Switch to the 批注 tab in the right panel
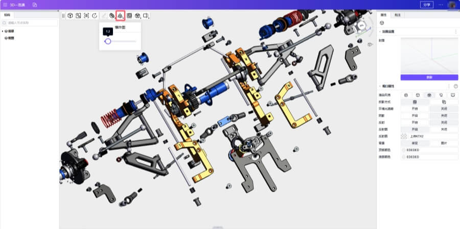This screenshot has width=460, height=229. click(398, 15)
